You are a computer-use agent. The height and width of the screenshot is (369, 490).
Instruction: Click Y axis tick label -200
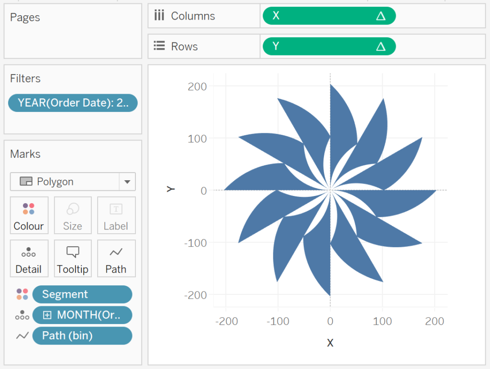tap(195, 295)
